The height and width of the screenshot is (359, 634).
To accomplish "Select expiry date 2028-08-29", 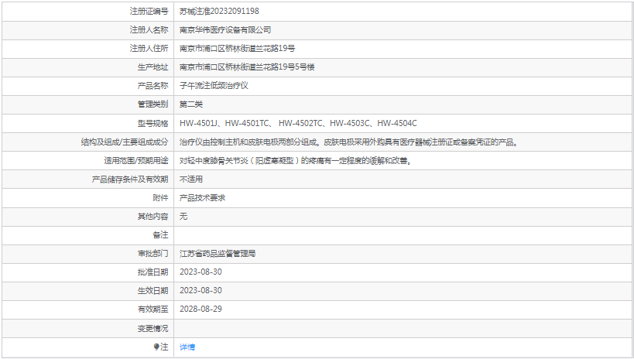I will [200, 309].
